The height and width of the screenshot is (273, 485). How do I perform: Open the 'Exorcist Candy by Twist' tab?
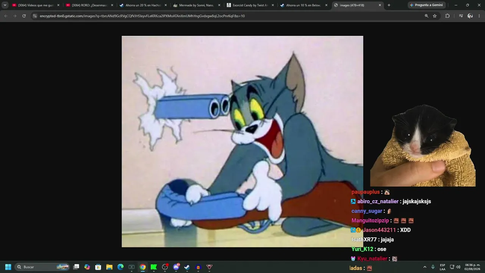(250, 5)
